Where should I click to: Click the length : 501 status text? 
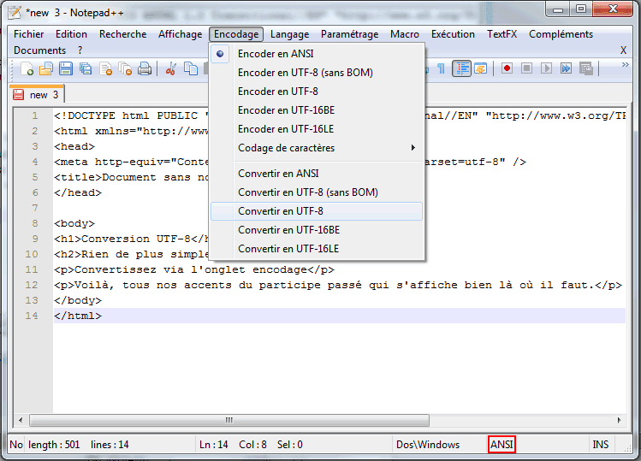pos(54,444)
